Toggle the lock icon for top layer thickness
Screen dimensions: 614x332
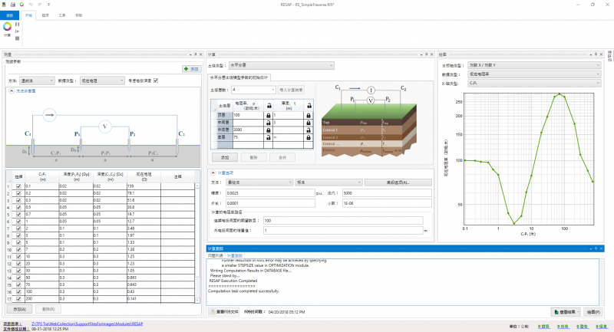pos(308,114)
